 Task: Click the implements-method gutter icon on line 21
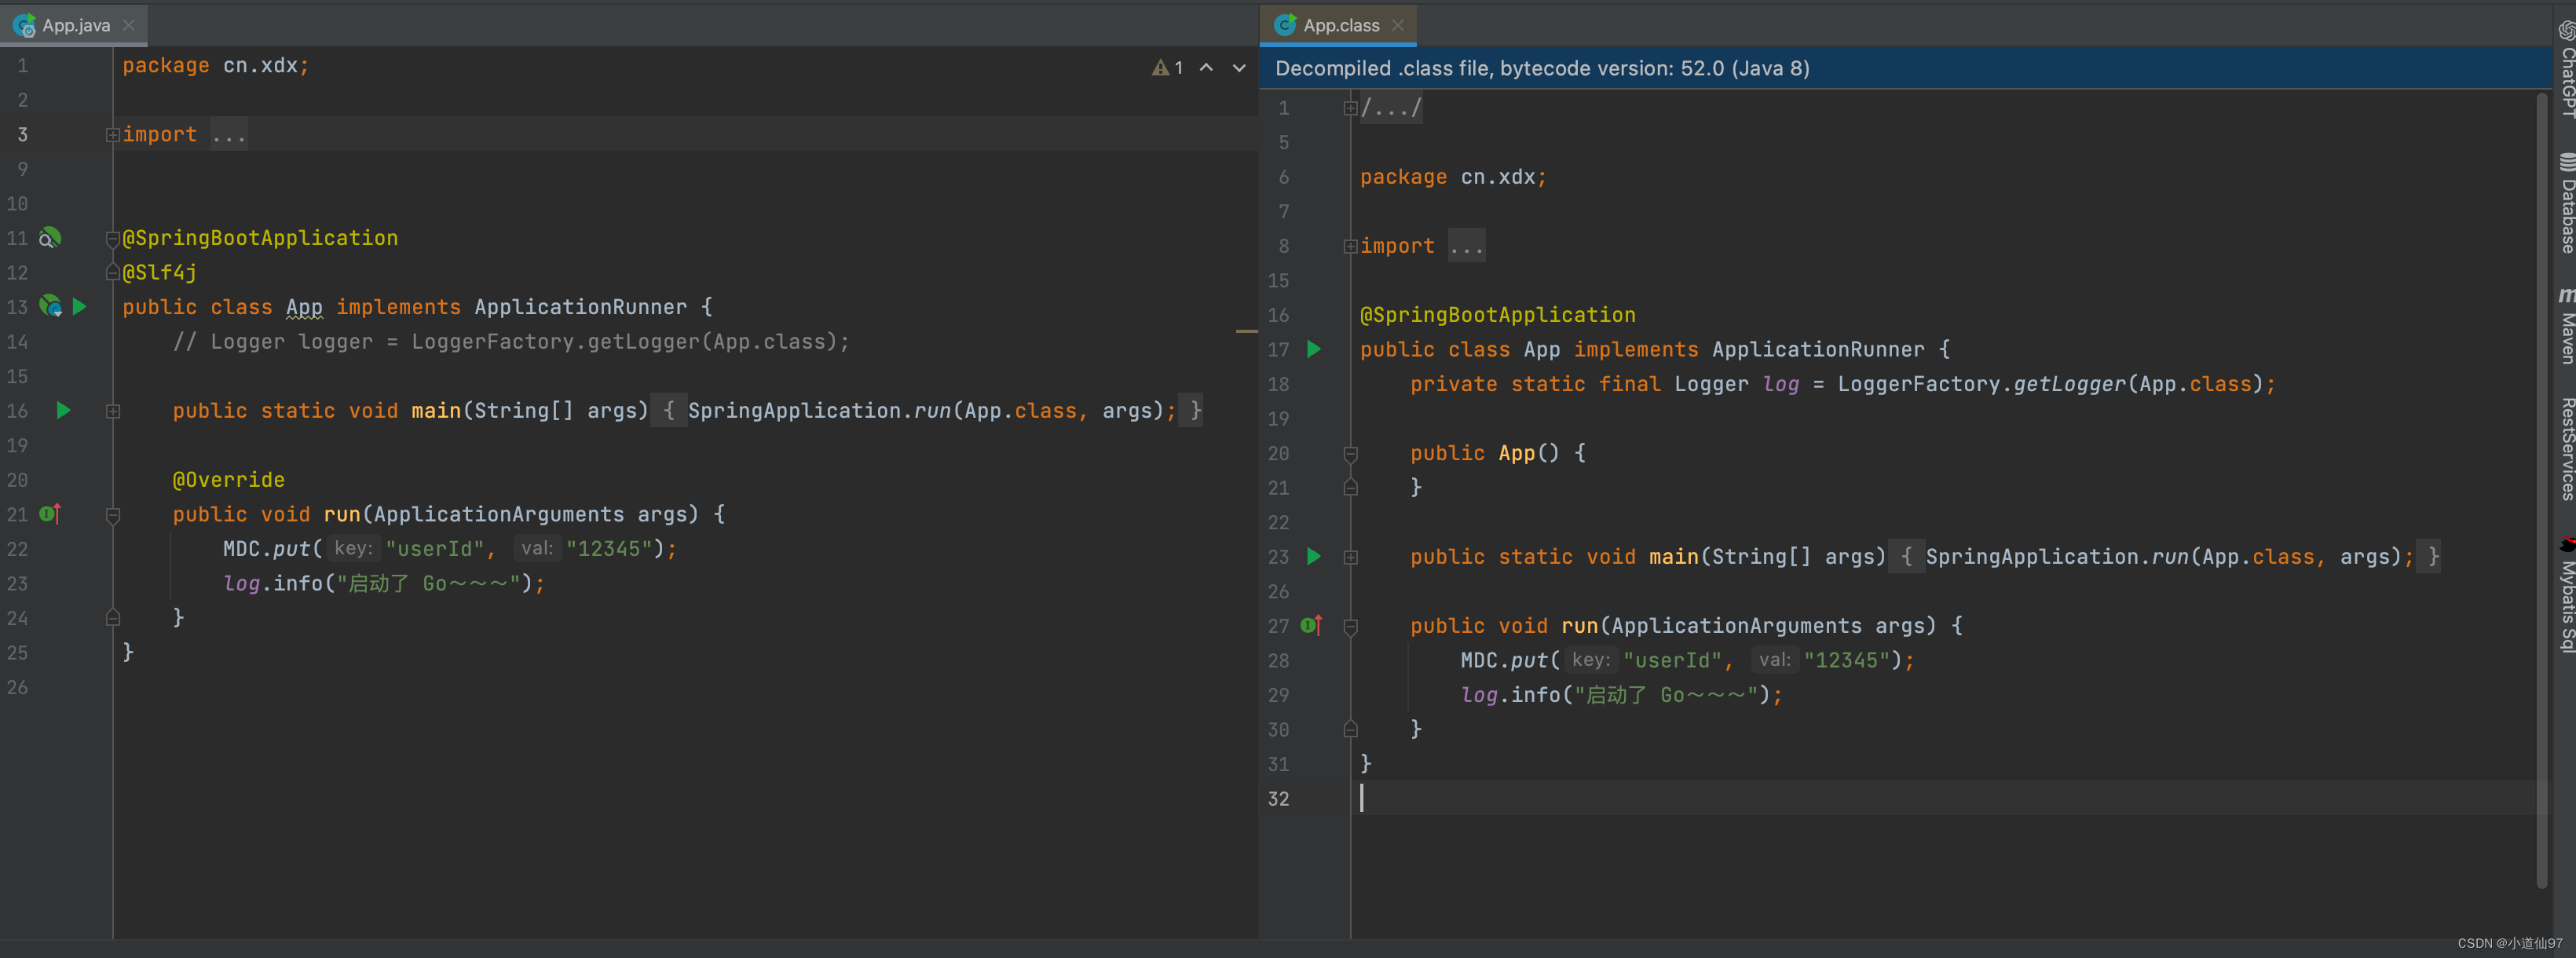click(50, 514)
